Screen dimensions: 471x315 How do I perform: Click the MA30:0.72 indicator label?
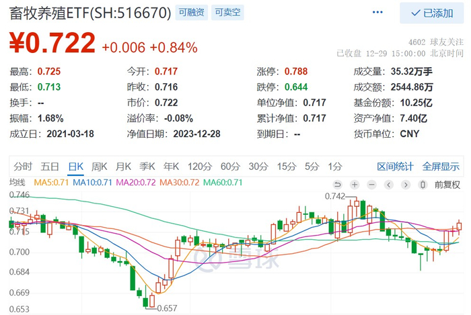point(180,182)
